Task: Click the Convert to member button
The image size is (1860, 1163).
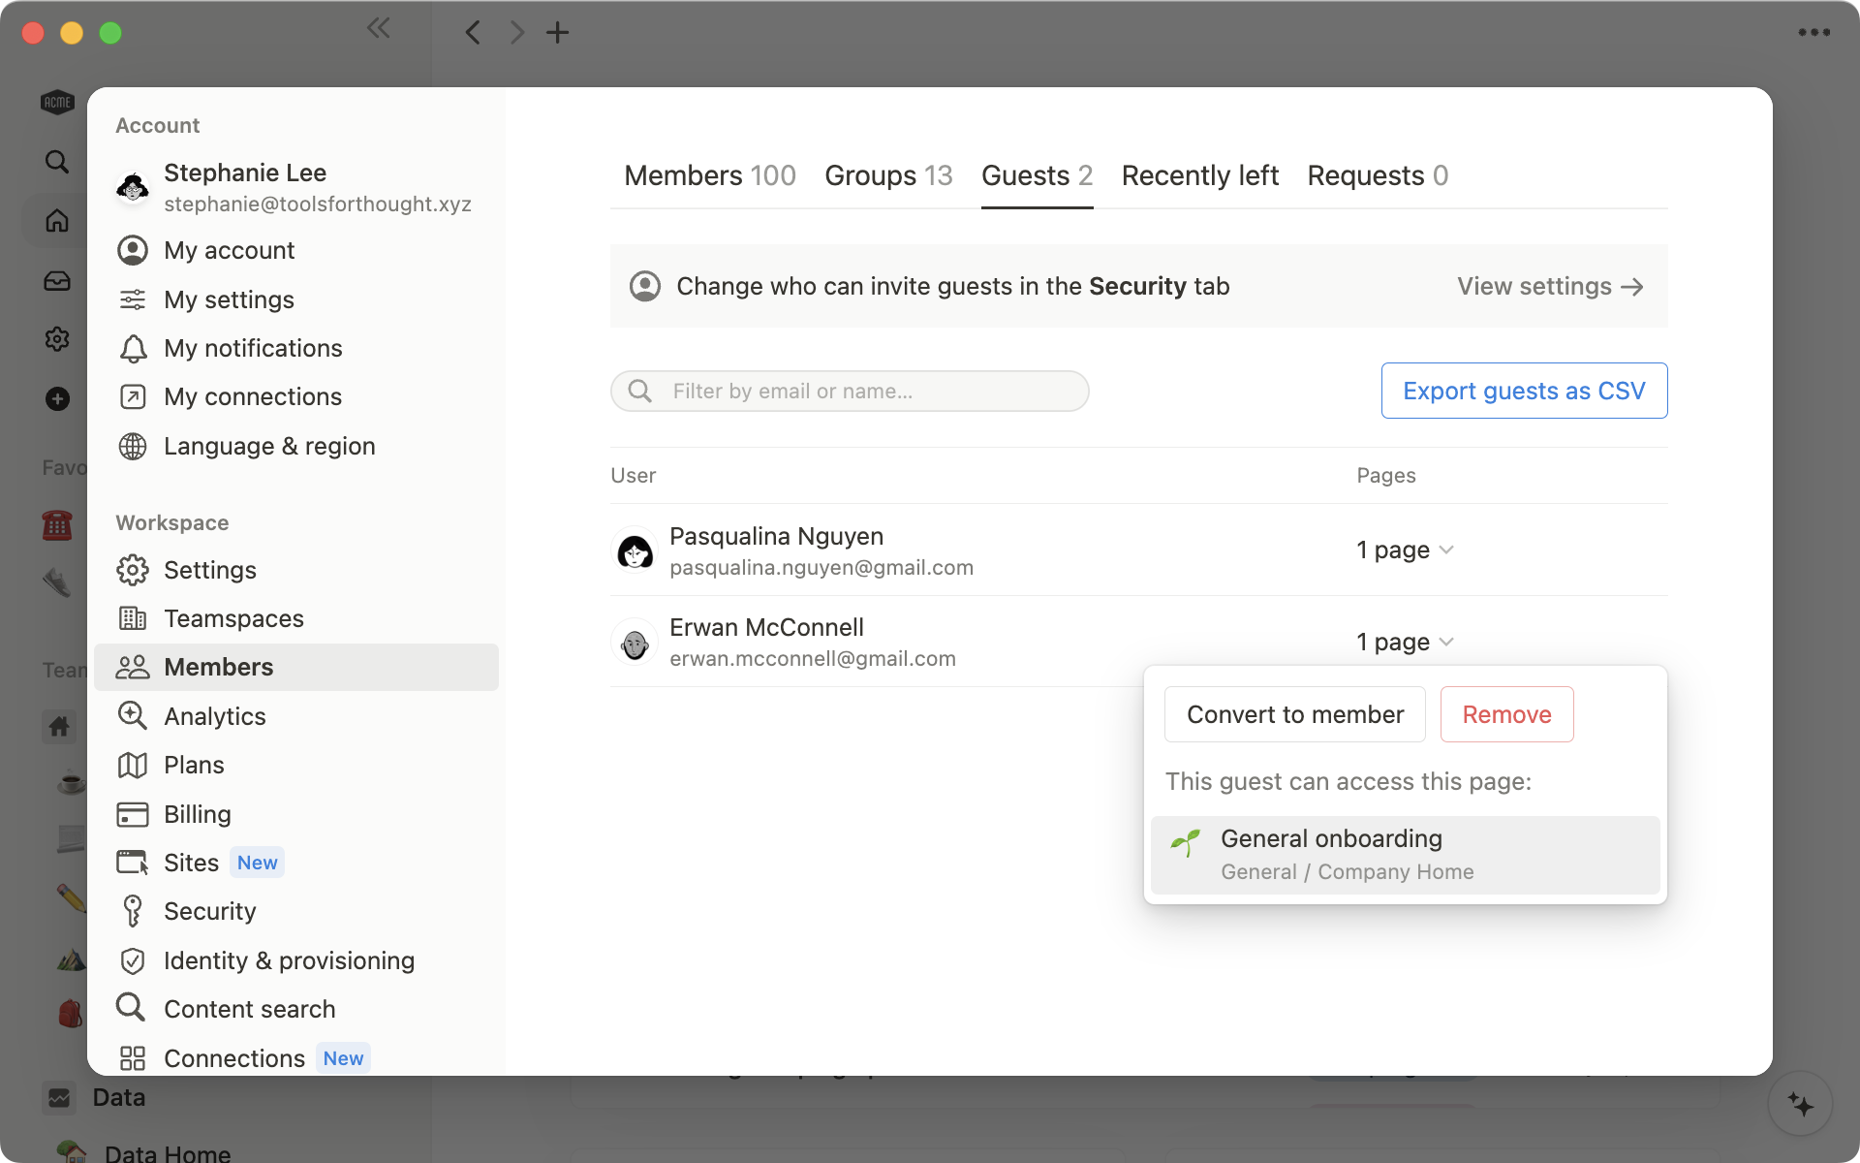Action: 1293,712
